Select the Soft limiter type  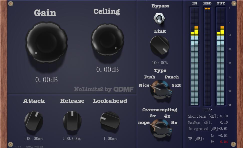click(x=176, y=85)
